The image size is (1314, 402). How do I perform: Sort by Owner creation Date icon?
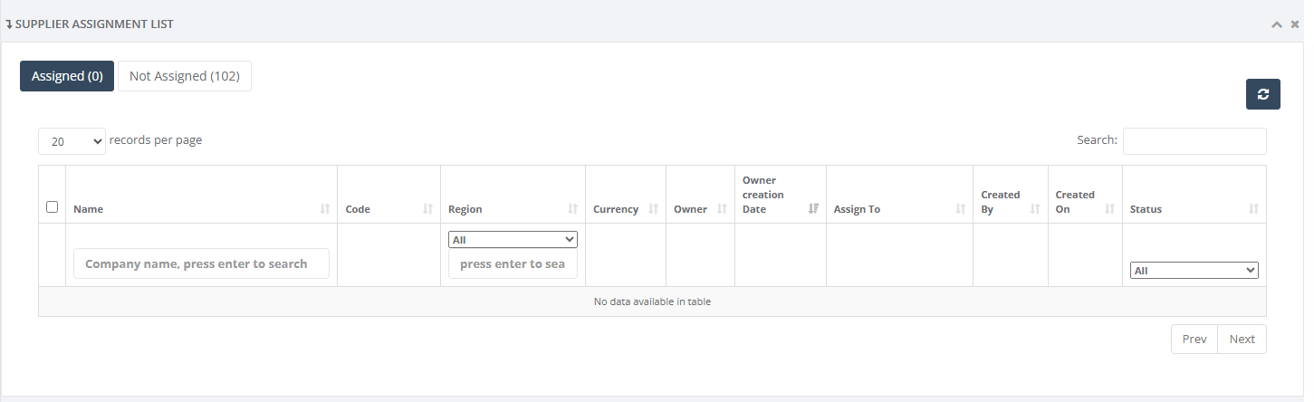point(813,209)
